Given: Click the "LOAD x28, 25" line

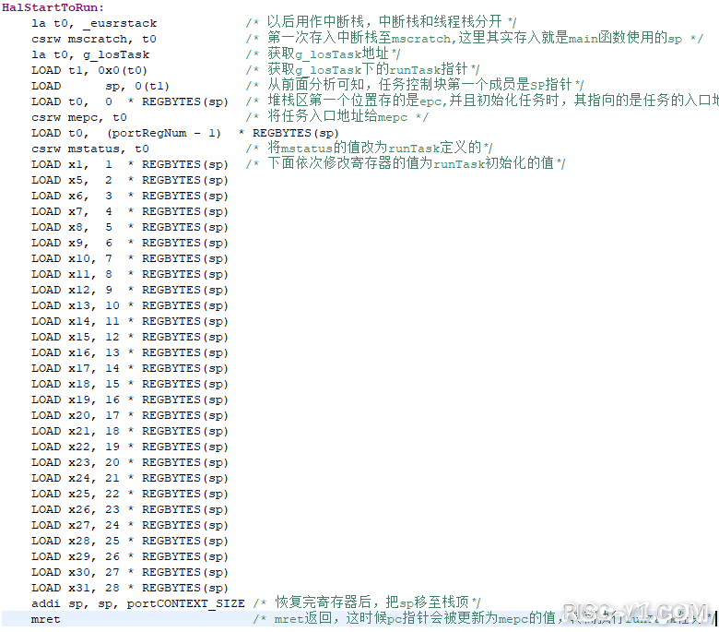Looking at the screenshot, I should point(130,541).
